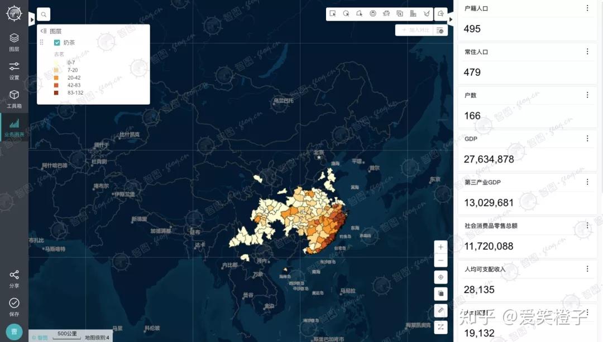Click the distance line tool
Image resolution: width=603 pixels, height=342 pixels.
tap(441, 327)
